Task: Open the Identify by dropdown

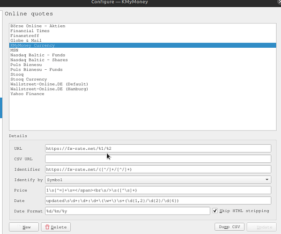Action: point(158,180)
